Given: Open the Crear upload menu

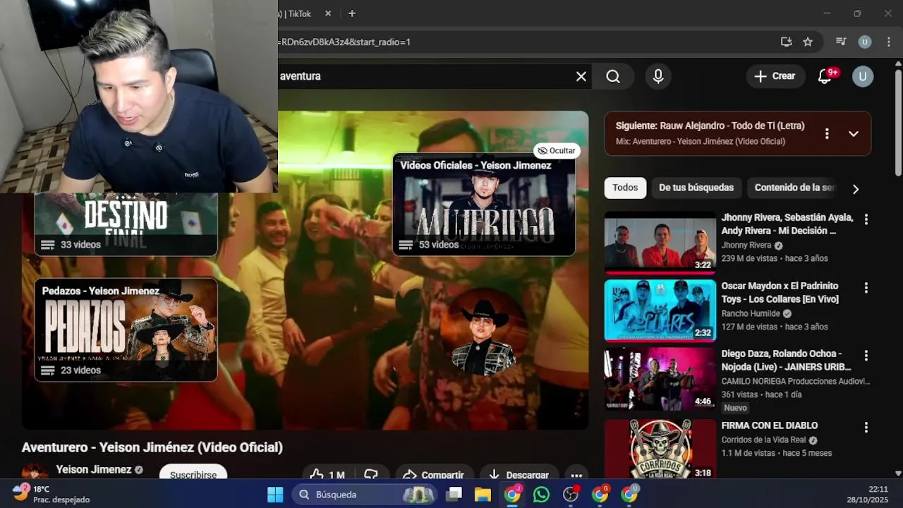Looking at the screenshot, I should point(775,76).
